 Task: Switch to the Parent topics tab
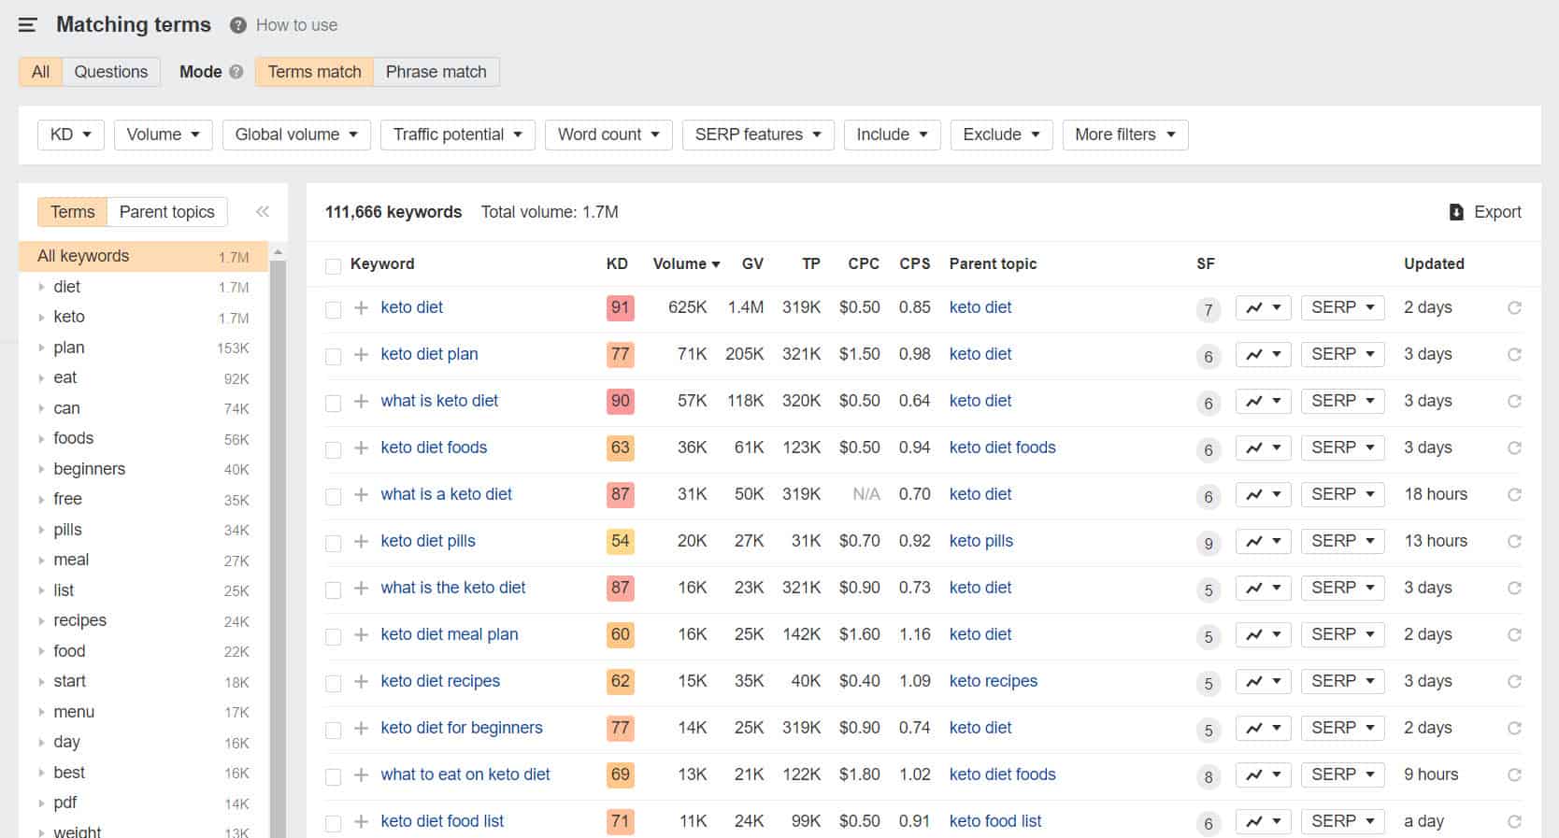(166, 212)
